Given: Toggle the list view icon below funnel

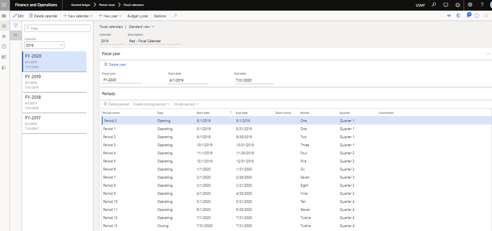Looking at the screenshot, I should (15, 35).
